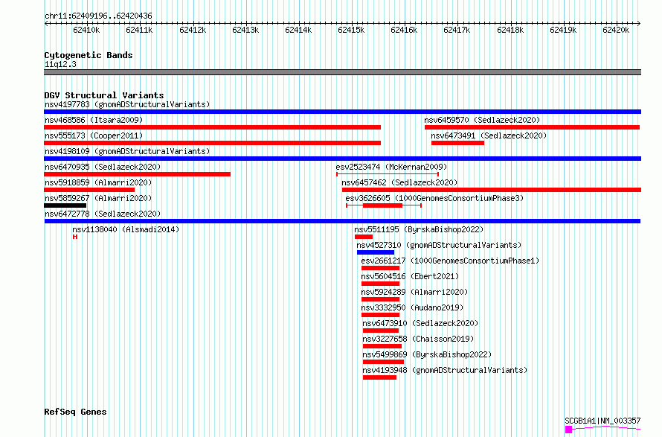Click the RefSeq Genes track title

pyautogui.click(x=75, y=412)
